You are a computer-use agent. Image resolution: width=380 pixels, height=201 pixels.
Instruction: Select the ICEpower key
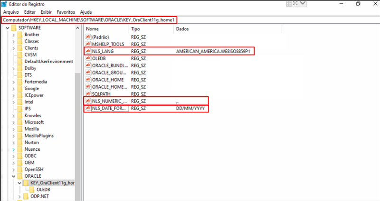(x=34, y=95)
